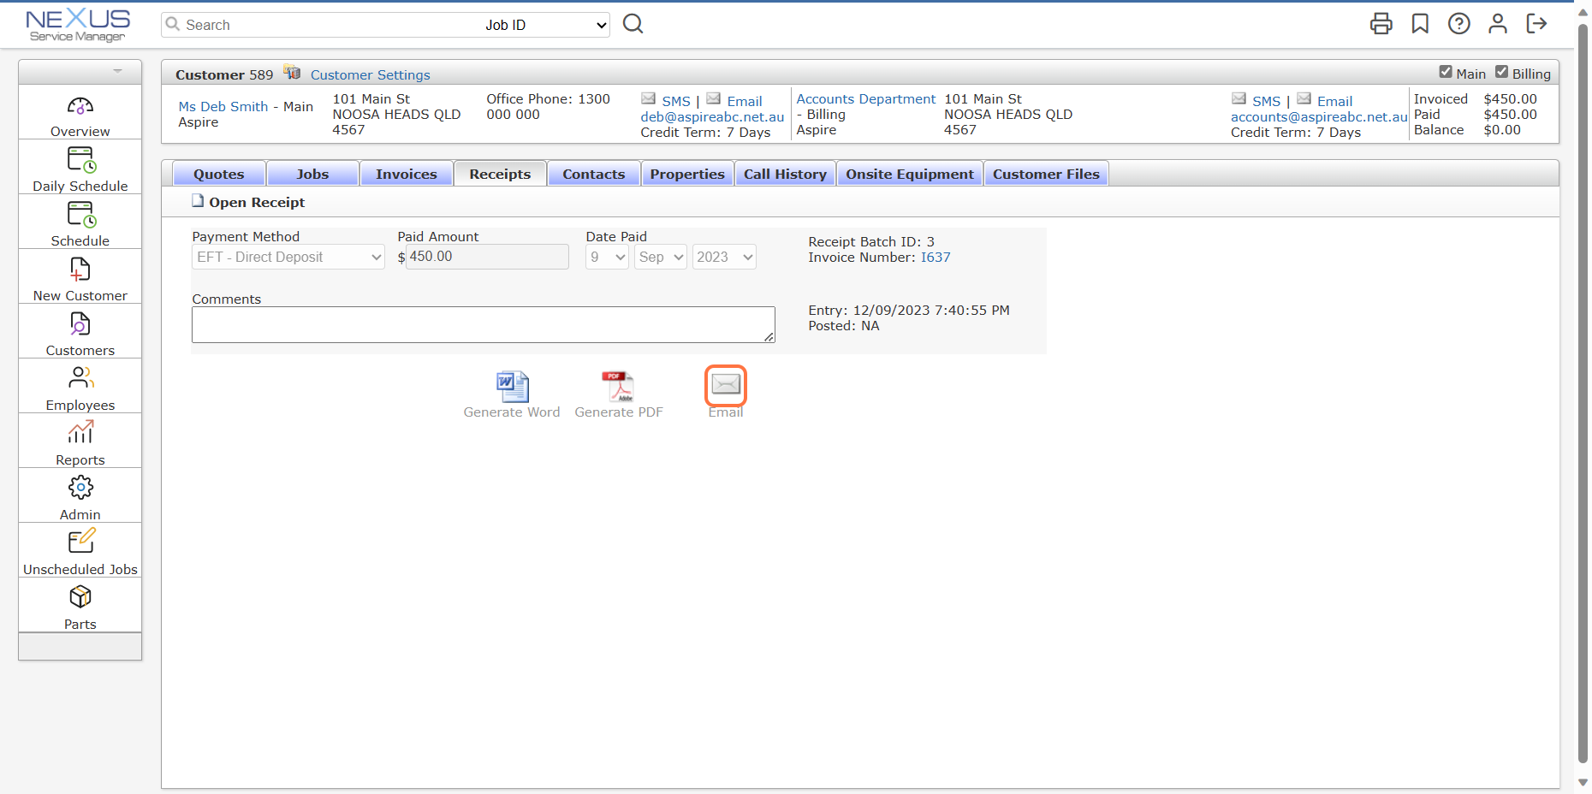Open the month dropdown showing Sep

tap(659, 257)
